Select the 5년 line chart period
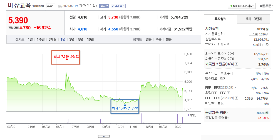This screenshot has height=140, width=278. click(81, 39)
